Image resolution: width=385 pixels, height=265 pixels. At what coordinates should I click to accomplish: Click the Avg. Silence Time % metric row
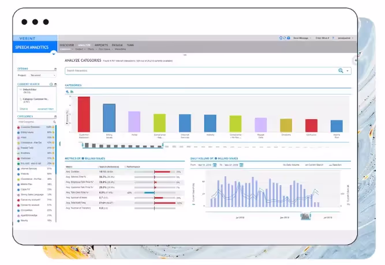125,177
